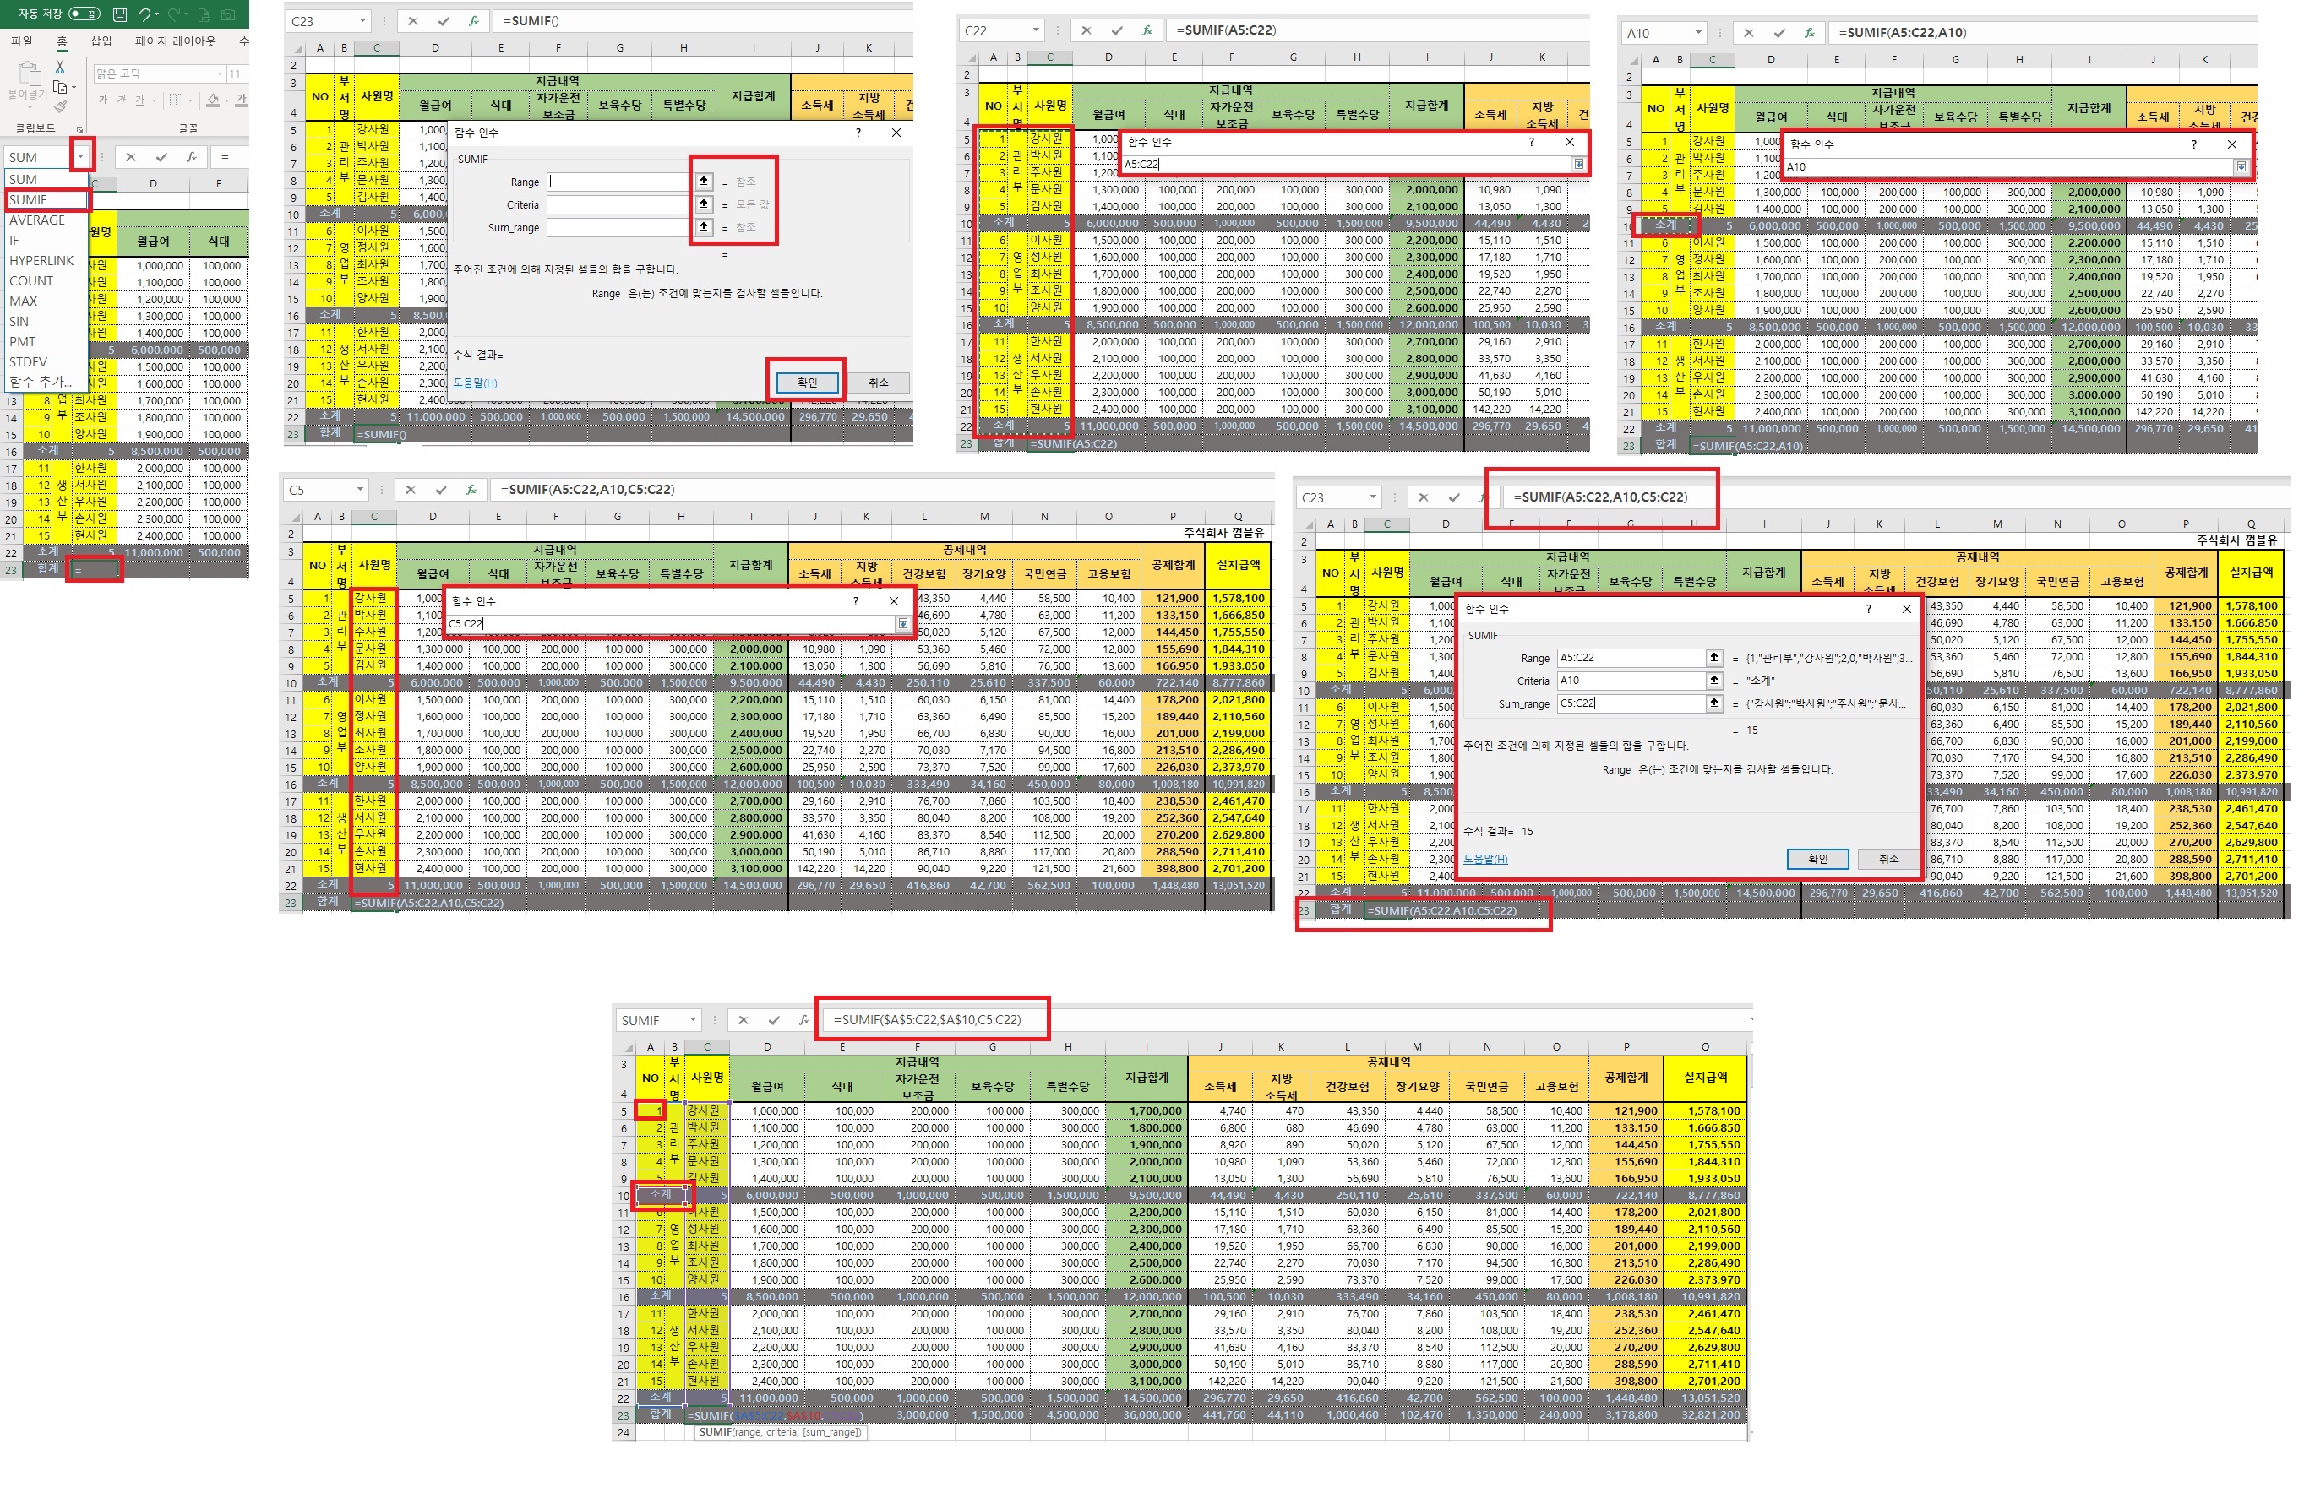Image resolution: width=2315 pixels, height=1493 pixels.
Task: Switch to the 페이지 레이아웃 tab
Action: (x=175, y=41)
